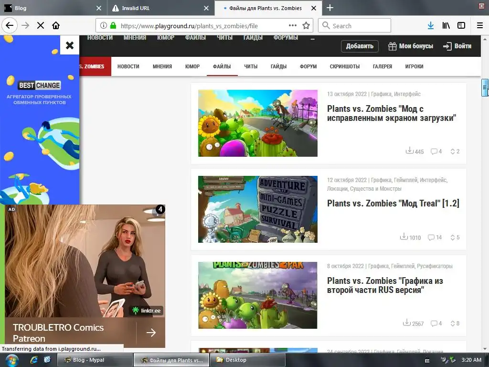This screenshot has height=367, width=489.
Task: Open НОВОСТИ in the white game menu
Action: tap(128, 66)
